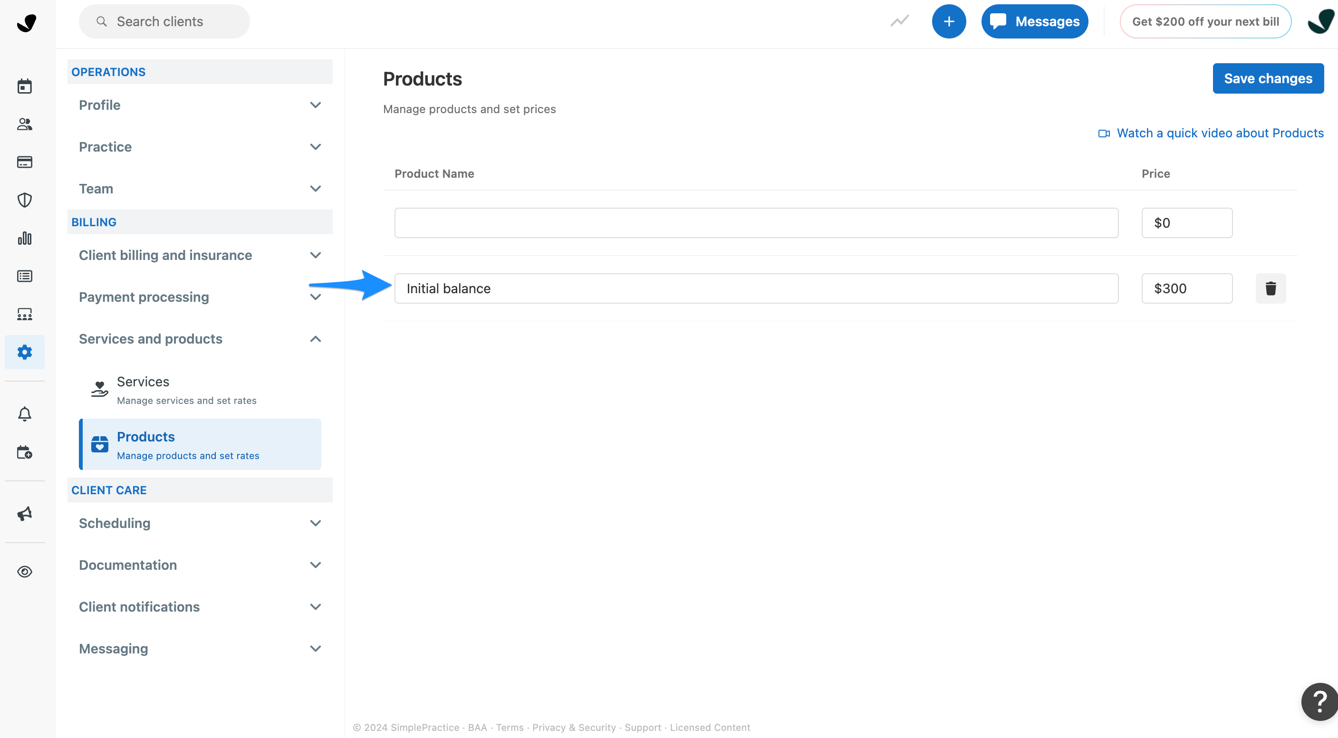The width and height of the screenshot is (1338, 738).
Task: Open the Practice settings label
Action: point(106,147)
